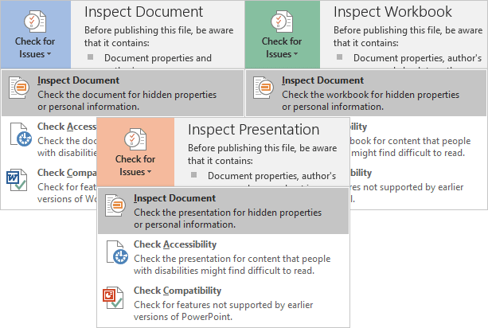This screenshot has width=488, height=328.
Task: Select the partly hidden compatibility item in the workbook menu
Action: coord(418,185)
